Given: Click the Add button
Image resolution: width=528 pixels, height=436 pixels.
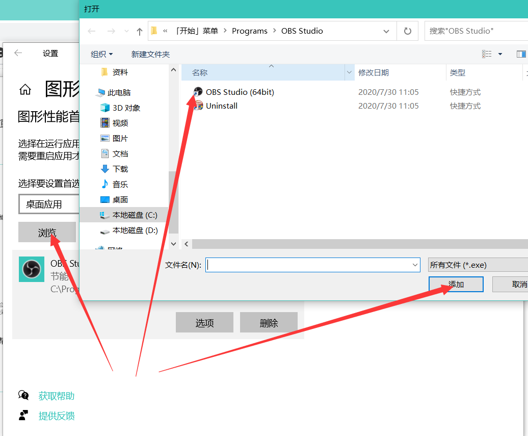Looking at the screenshot, I should click(456, 284).
